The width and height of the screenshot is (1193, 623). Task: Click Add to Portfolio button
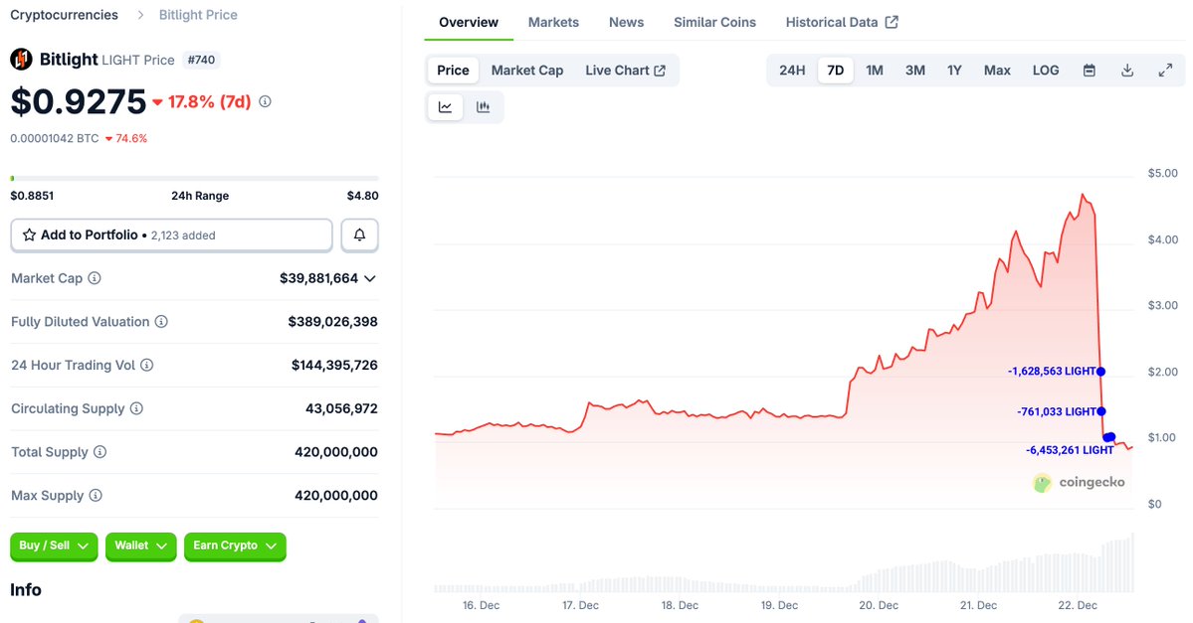[x=171, y=235]
